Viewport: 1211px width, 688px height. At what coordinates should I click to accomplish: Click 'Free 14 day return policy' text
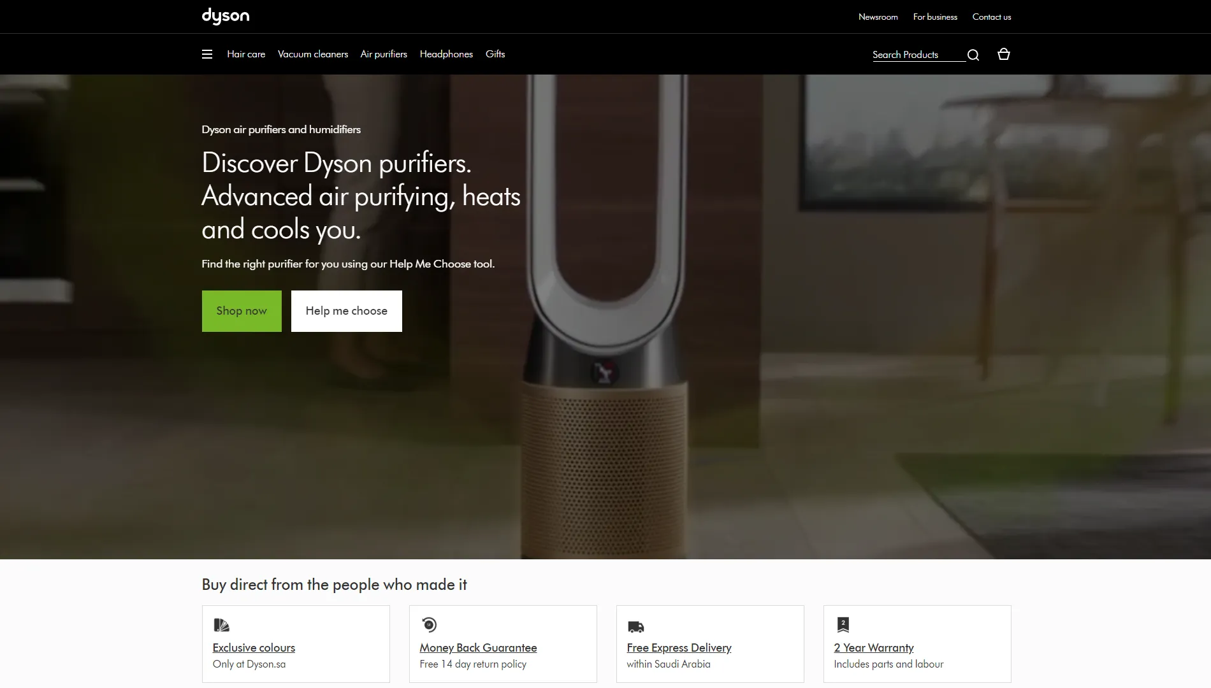coord(473,664)
